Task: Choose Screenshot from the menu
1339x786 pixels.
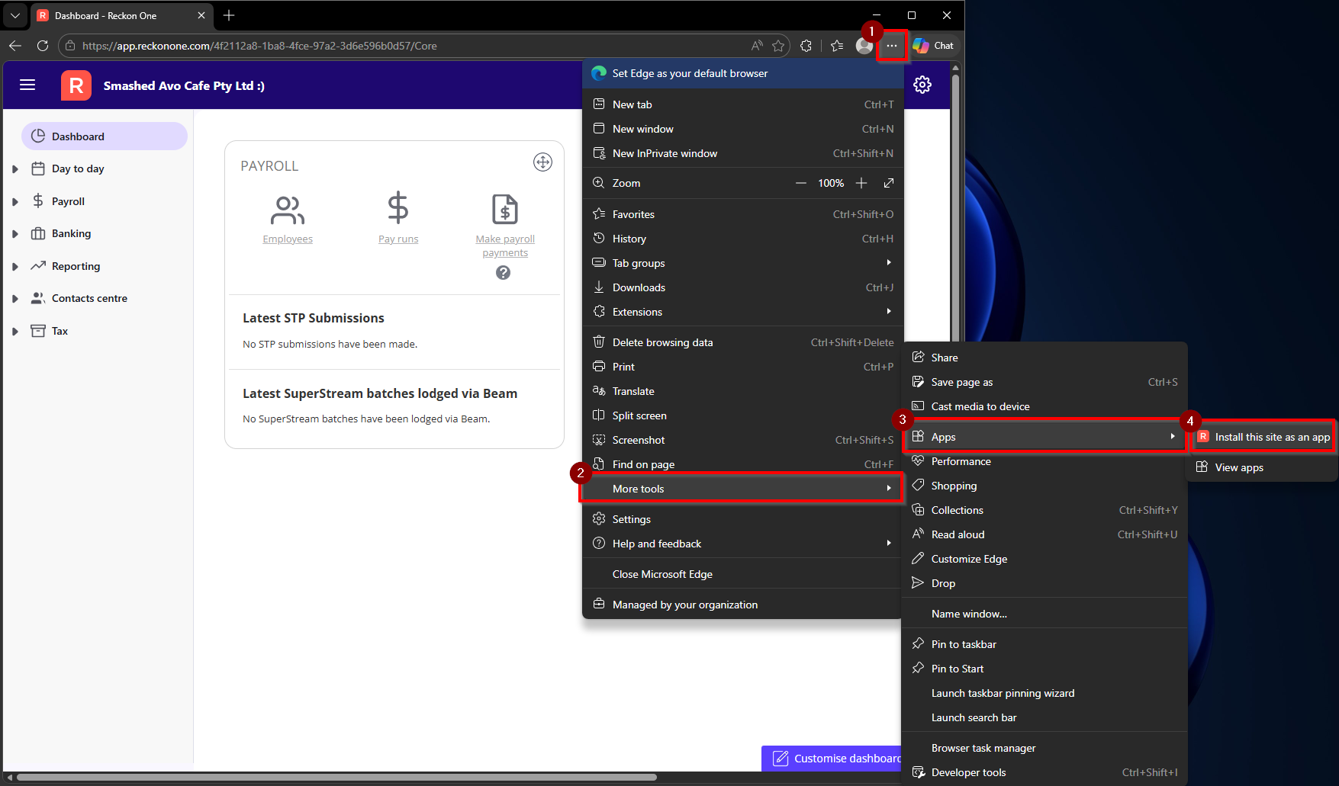Action: [x=743, y=440]
